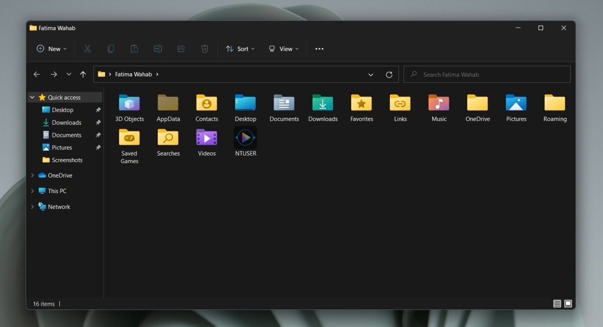Click the Delete icon in the toolbar

pos(205,49)
